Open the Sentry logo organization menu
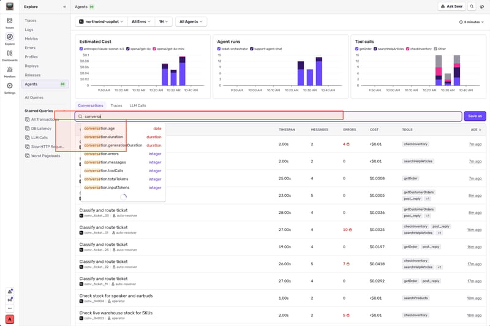The height and width of the screenshot is (326, 490). 10,6
